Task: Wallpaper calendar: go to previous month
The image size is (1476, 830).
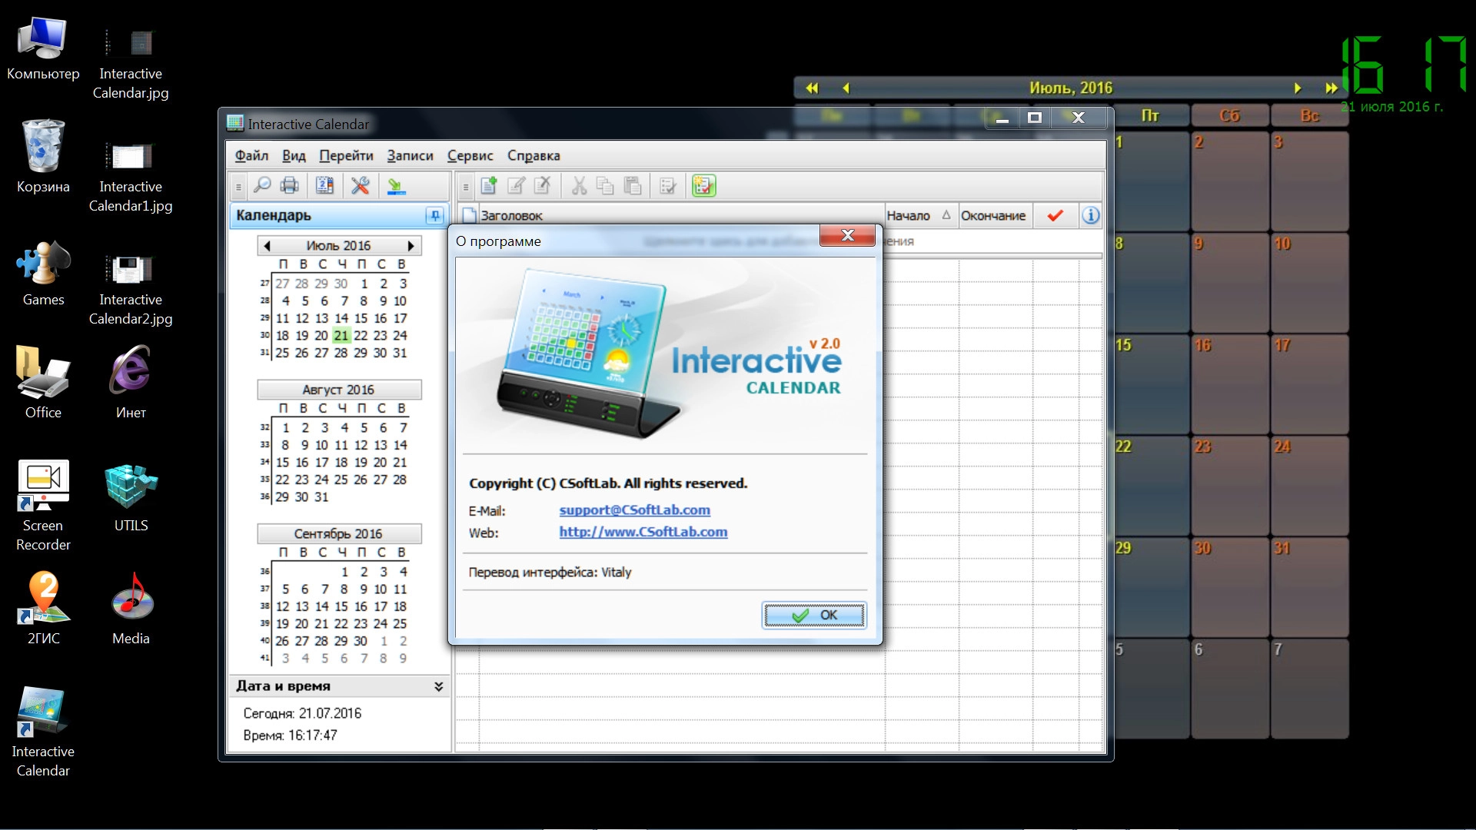Action: click(x=846, y=88)
